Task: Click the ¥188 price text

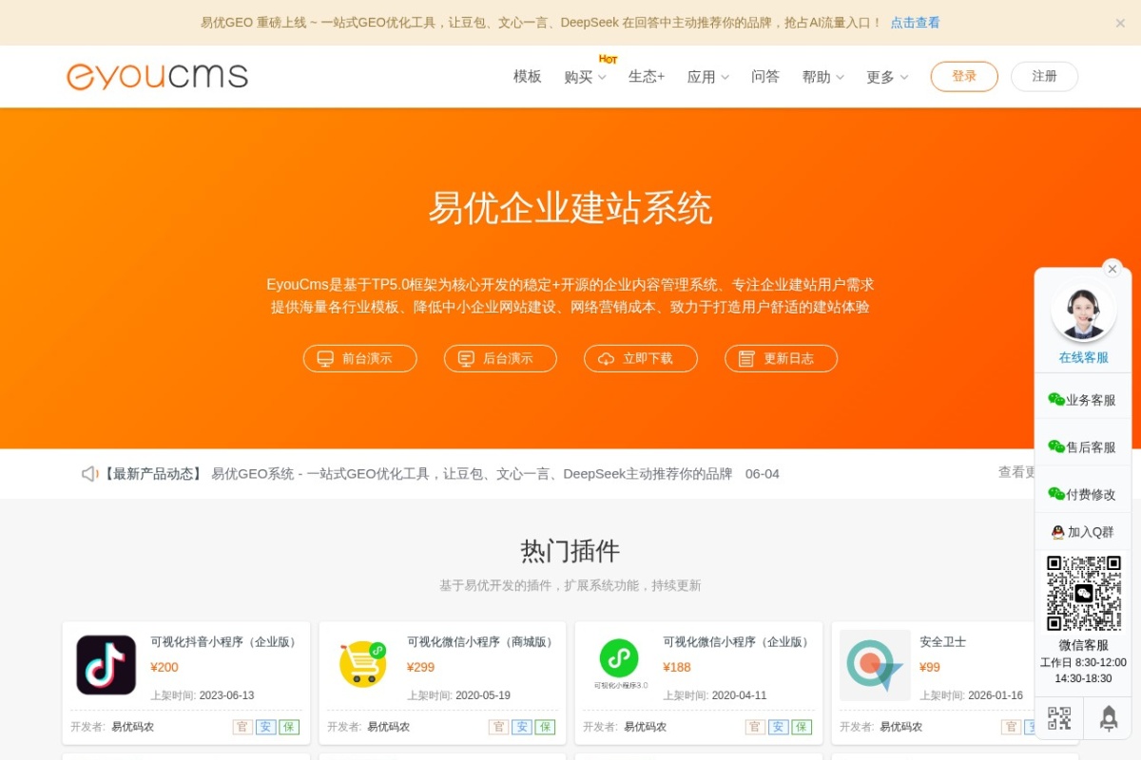Action: 677,667
